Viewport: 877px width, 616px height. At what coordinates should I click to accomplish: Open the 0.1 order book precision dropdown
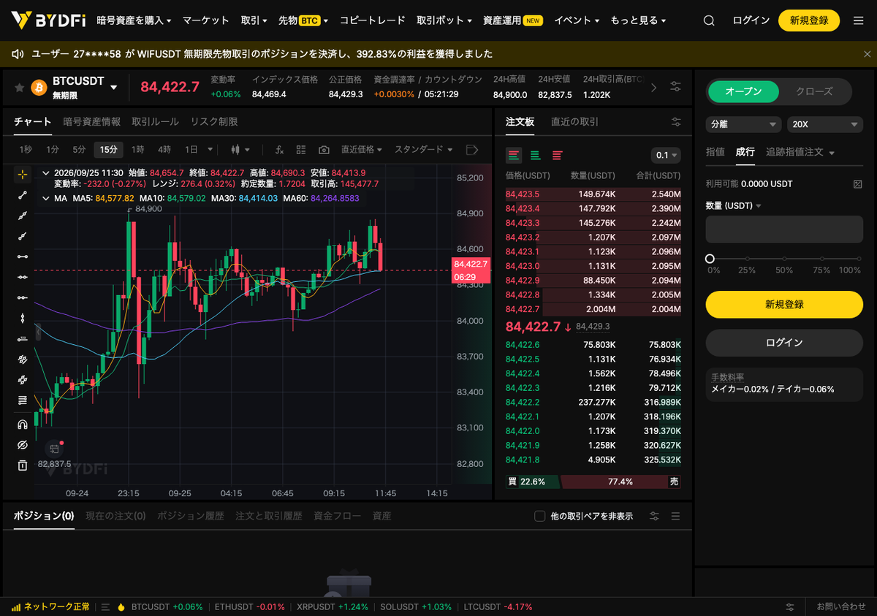point(666,155)
